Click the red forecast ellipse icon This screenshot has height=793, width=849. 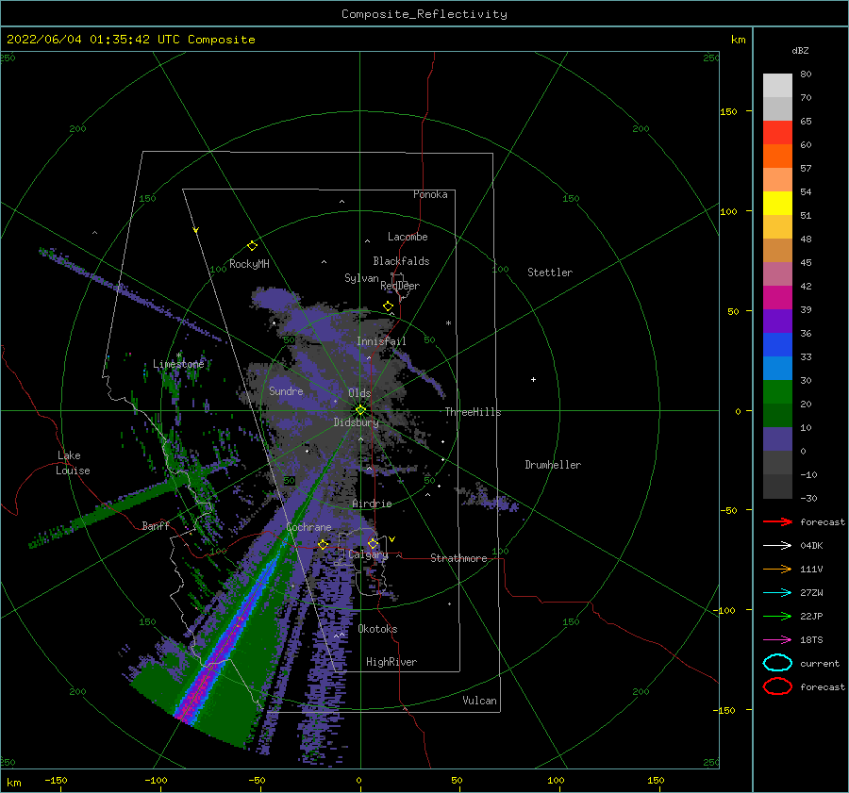(777, 686)
